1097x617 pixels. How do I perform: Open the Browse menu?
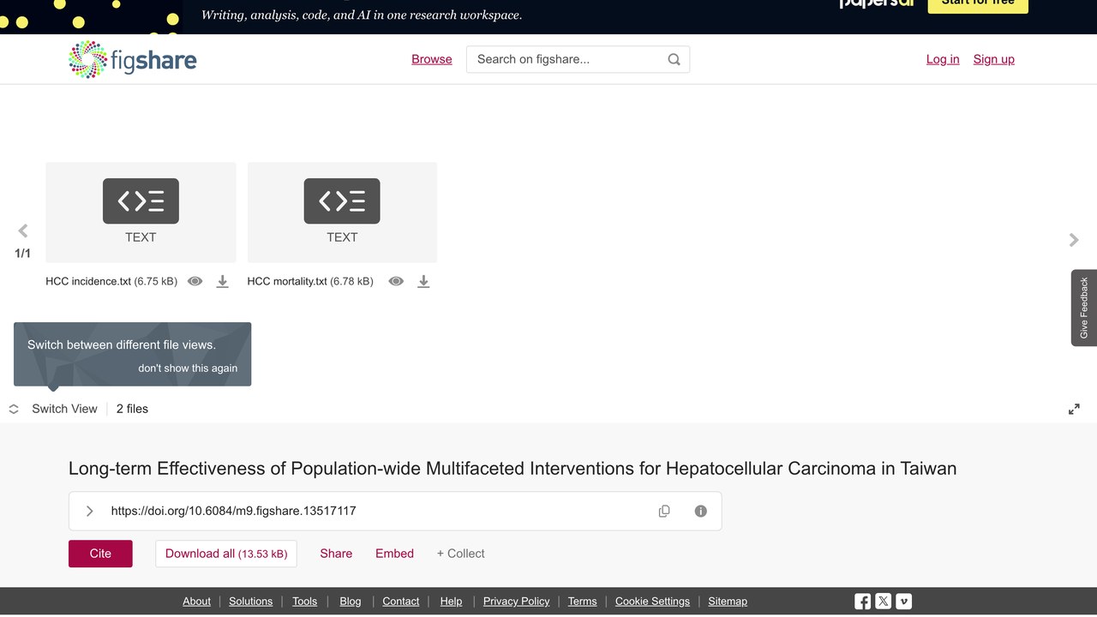pos(432,59)
